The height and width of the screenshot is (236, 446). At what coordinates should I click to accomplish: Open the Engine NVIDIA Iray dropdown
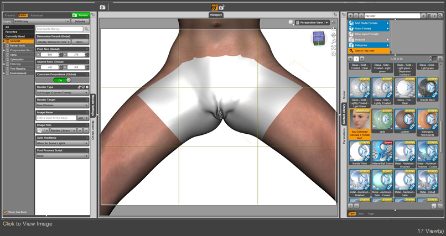pos(42,22)
